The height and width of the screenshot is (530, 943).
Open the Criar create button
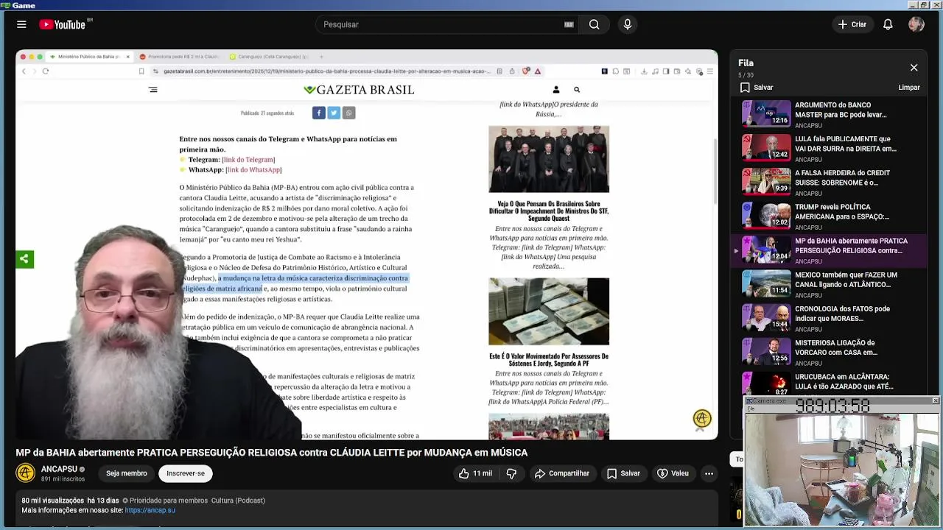click(852, 24)
